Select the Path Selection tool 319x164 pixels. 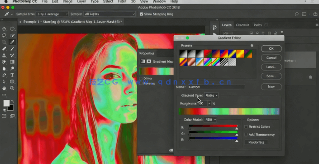click(4, 82)
